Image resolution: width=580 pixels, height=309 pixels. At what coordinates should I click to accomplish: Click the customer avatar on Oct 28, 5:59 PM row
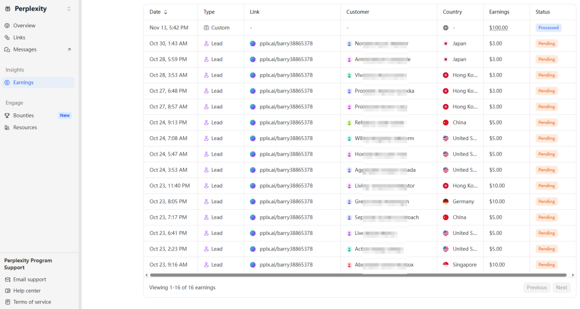pyautogui.click(x=349, y=60)
